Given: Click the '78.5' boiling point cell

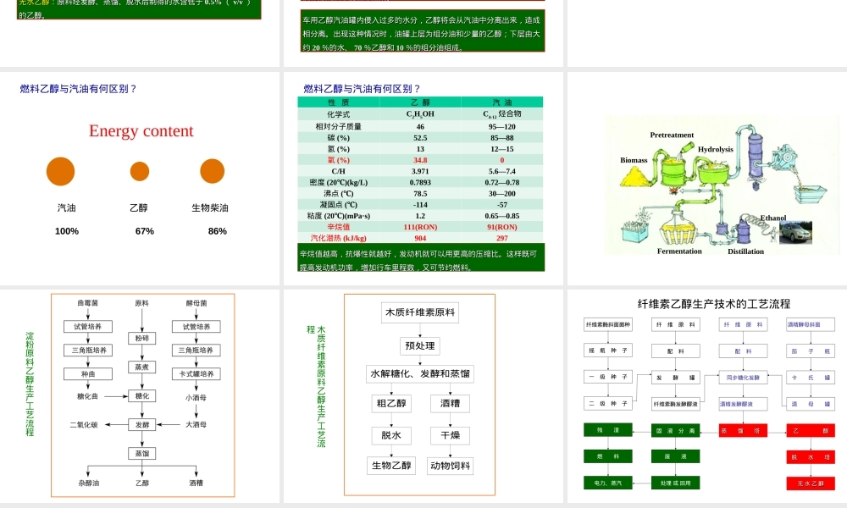Looking at the screenshot, I should tap(420, 193).
